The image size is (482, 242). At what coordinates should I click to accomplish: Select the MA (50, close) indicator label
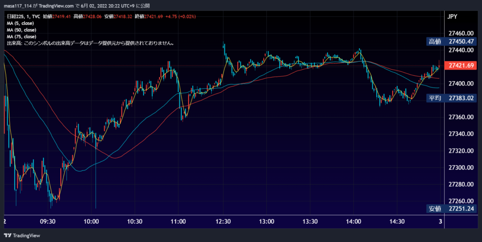pos(22,30)
